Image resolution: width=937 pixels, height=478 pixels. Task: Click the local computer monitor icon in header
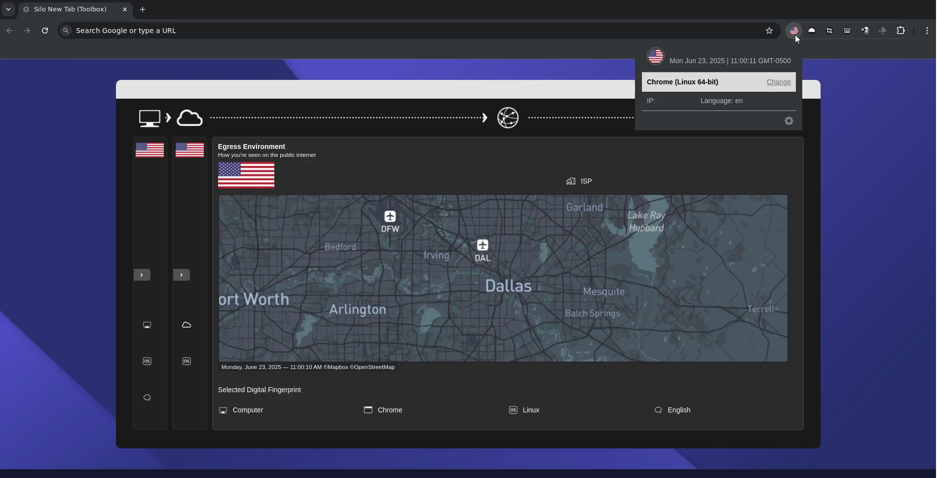click(150, 118)
